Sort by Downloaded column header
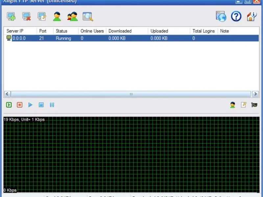 (x=127, y=31)
